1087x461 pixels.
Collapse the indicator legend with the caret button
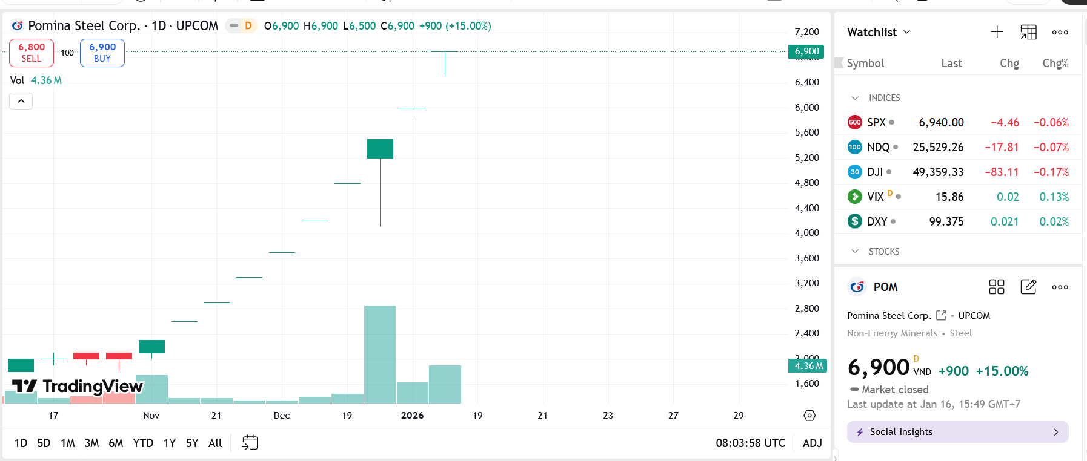pyautogui.click(x=21, y=101)
